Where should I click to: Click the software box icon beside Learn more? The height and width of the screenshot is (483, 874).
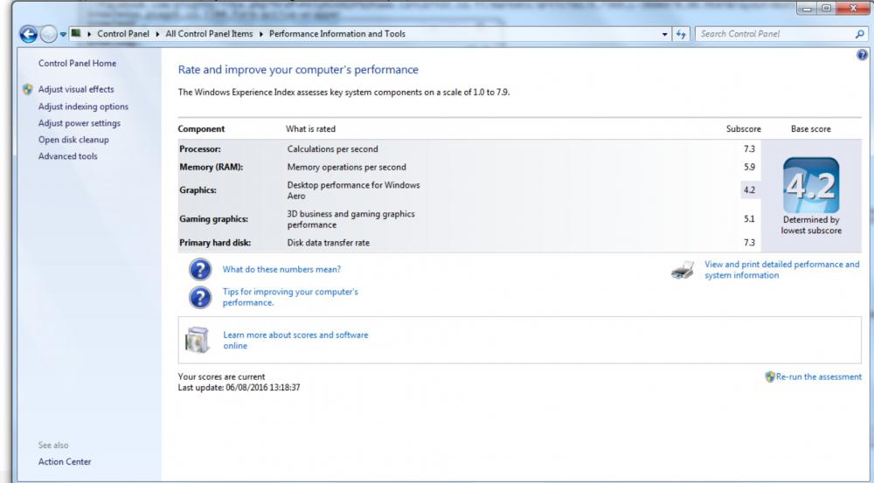click(x=197, y=340)
